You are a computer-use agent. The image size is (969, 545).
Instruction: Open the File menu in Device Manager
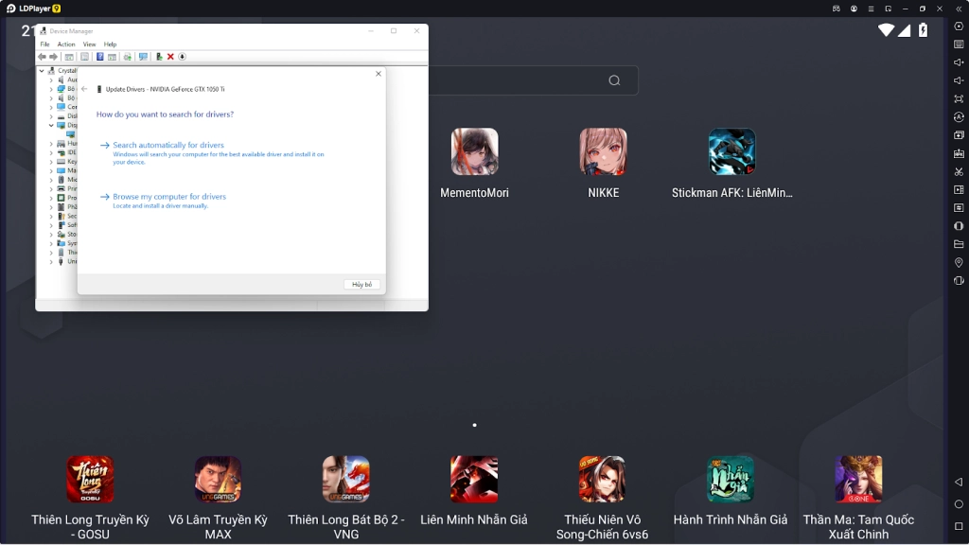click(45, 44)
